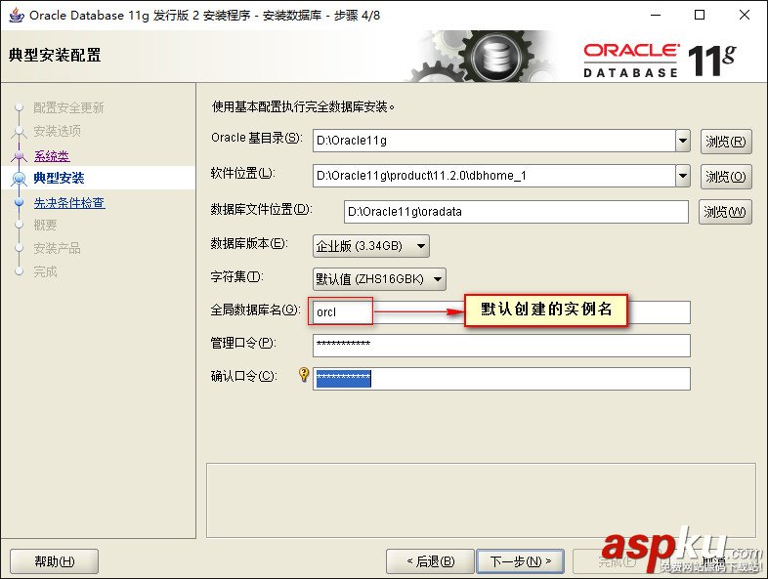
Task: Open the 系统类 step link
Action: pos(52,156)
